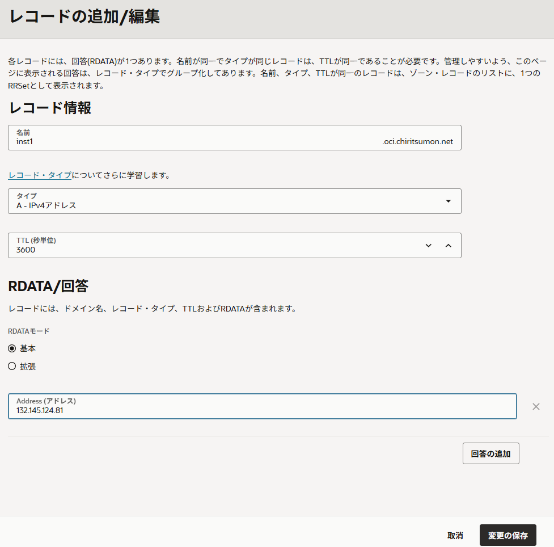
Task: Decrease TTL using the down chevron
Action: pos(429,246)
